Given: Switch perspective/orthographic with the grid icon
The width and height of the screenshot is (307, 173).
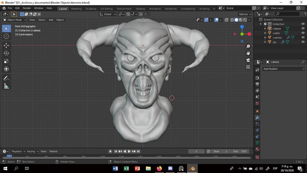Looking at the screenshot, I should coord(248,67).
